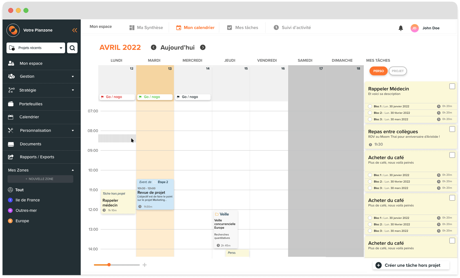Viewport: 460px width, 278px height.
Task: Click Créer une tâche hors projet
Action: tap(411, 265)
